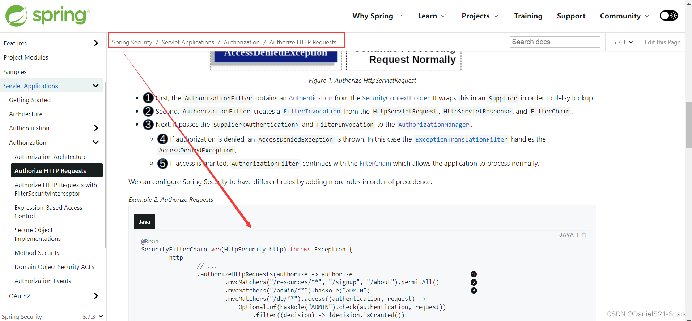Open Project Modules in sidebar
The image size is (692, 321).
(26, 57)
